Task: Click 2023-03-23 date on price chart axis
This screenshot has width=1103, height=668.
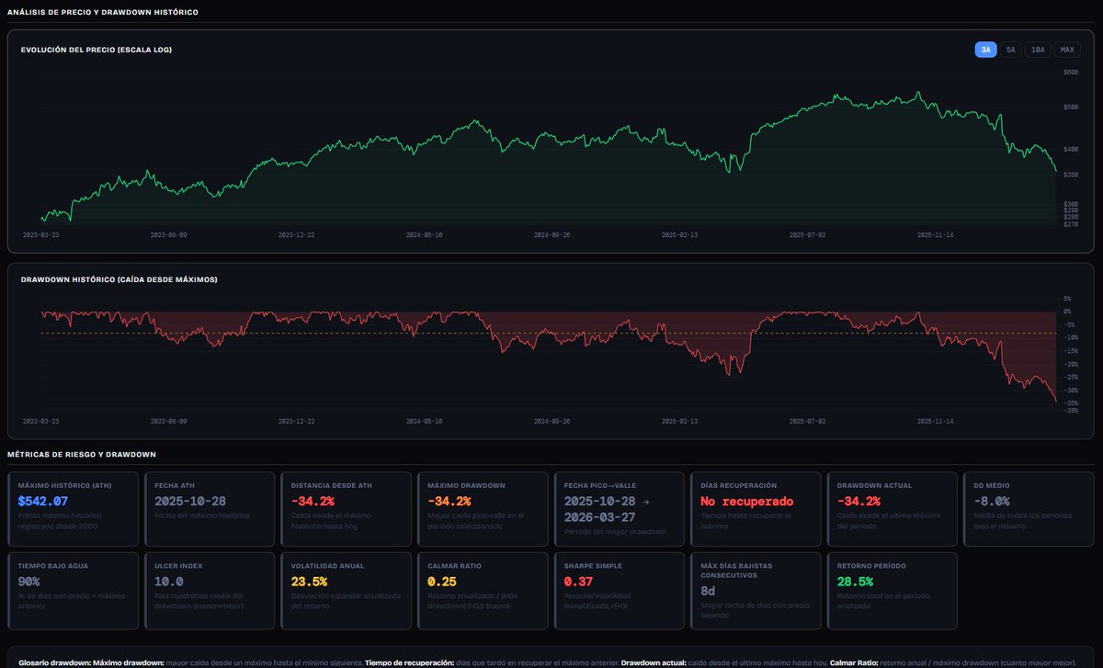Action: pyautogui.click(x=41, y=234)
